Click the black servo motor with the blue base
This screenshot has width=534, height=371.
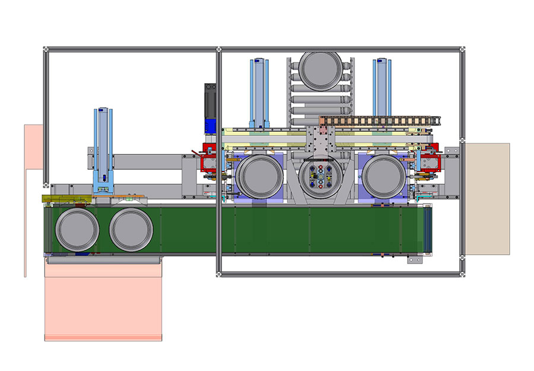[209, 107]
